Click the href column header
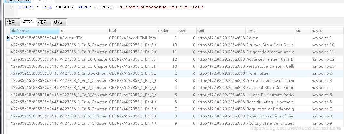Screen dimensions: 344x134 (x=133, y=31)
